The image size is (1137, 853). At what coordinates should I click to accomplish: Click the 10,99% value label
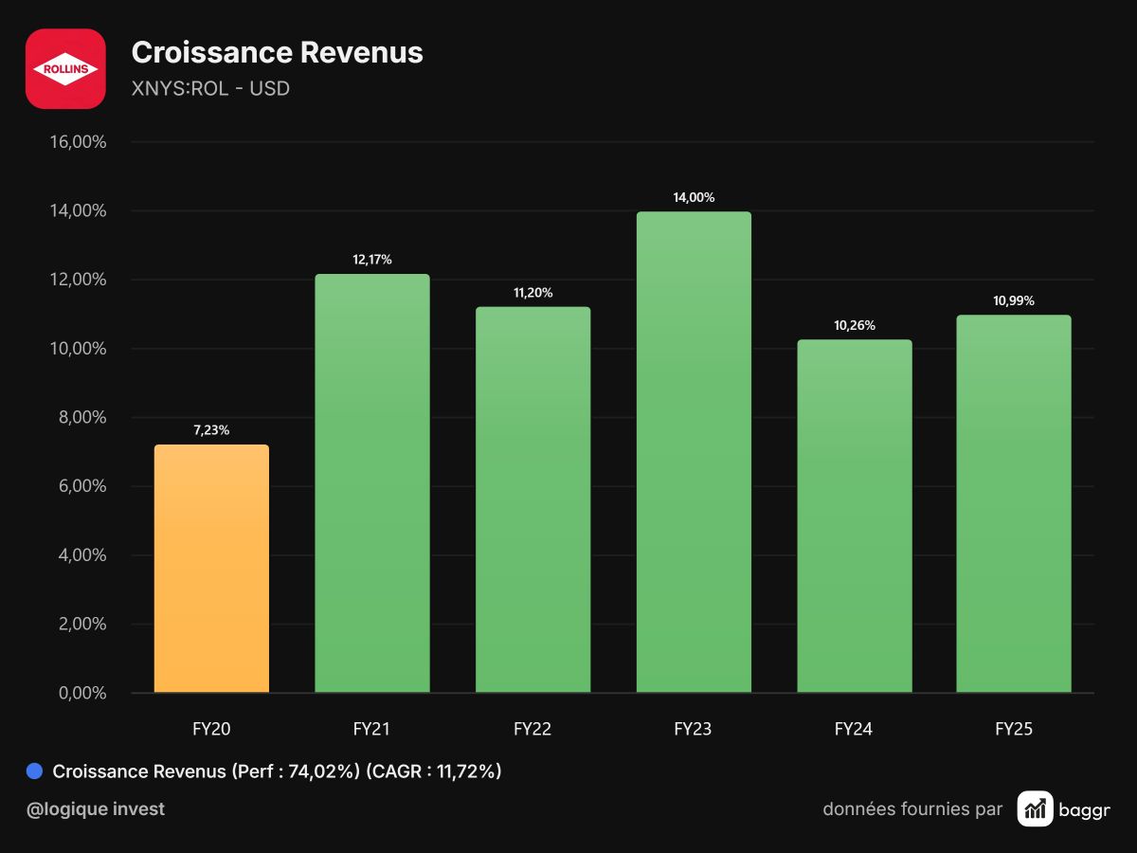[1014, 300]
